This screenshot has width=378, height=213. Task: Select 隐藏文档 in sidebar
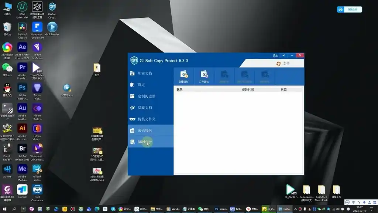(x=151, y=108)
